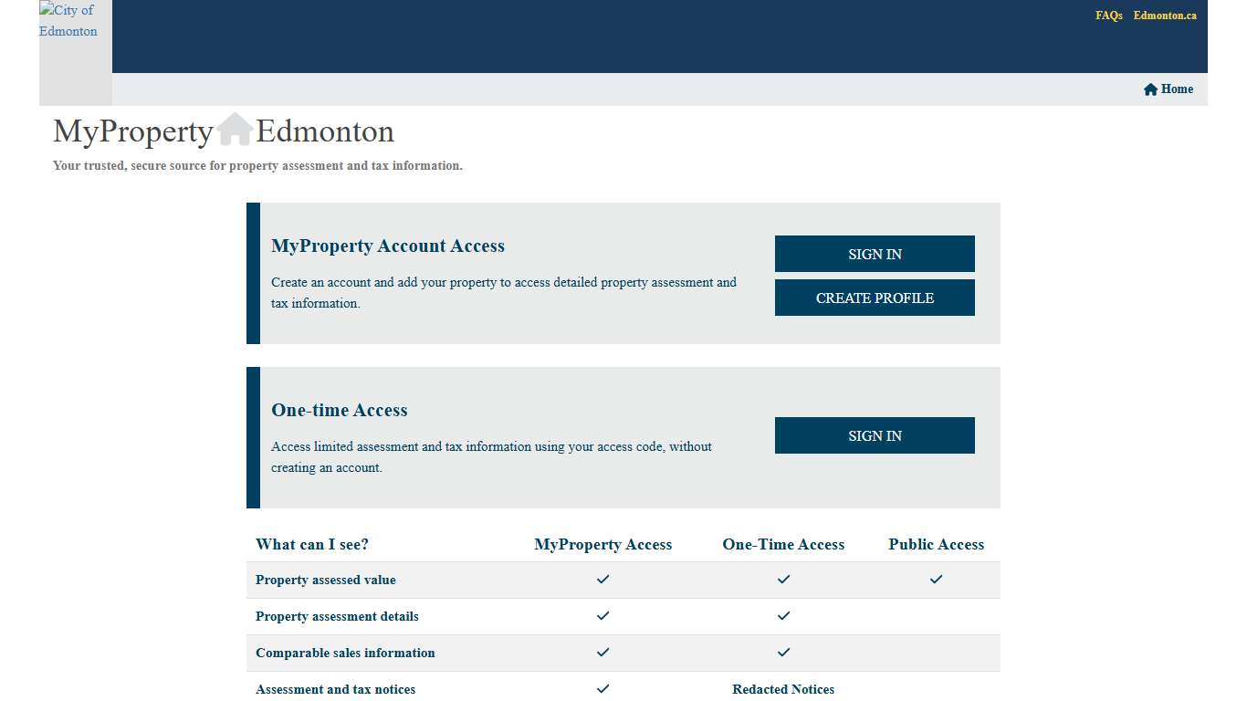This screenshot has width=1247, height=701.
Task: Click the MyProperty Access checkmark for assessed value
Action: 603,579
